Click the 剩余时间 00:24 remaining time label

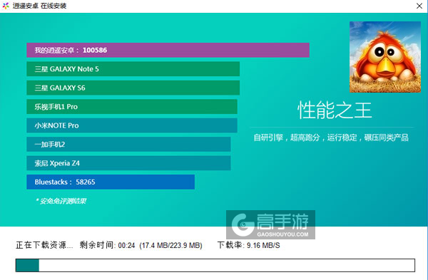click(107, 245)
